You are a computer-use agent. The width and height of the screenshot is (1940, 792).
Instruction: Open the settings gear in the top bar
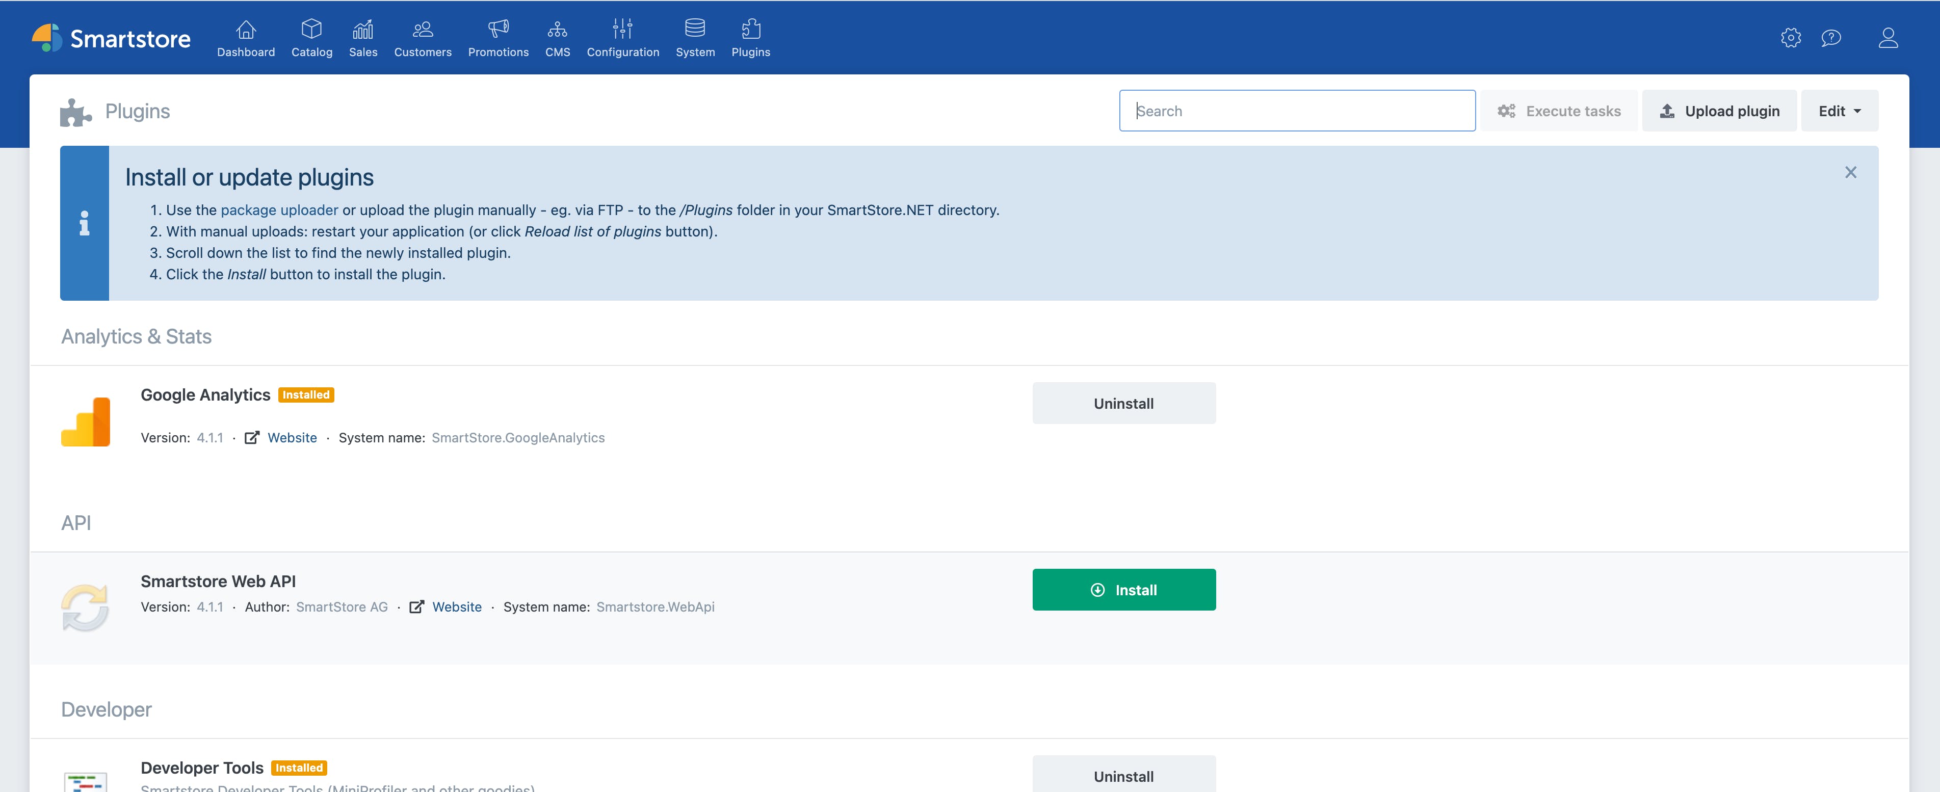(1791, 38)
